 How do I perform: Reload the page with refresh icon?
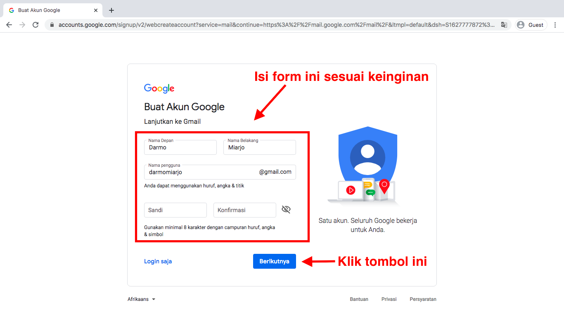[x=36, y=25]
